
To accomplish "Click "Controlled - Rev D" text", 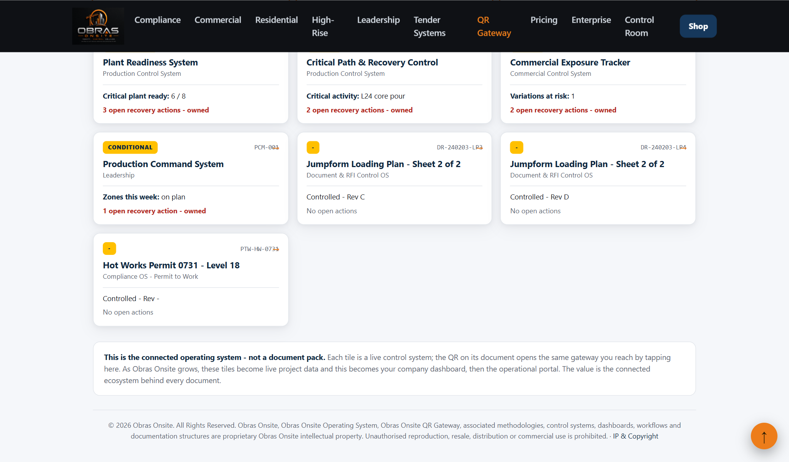I will pos(539,197).
